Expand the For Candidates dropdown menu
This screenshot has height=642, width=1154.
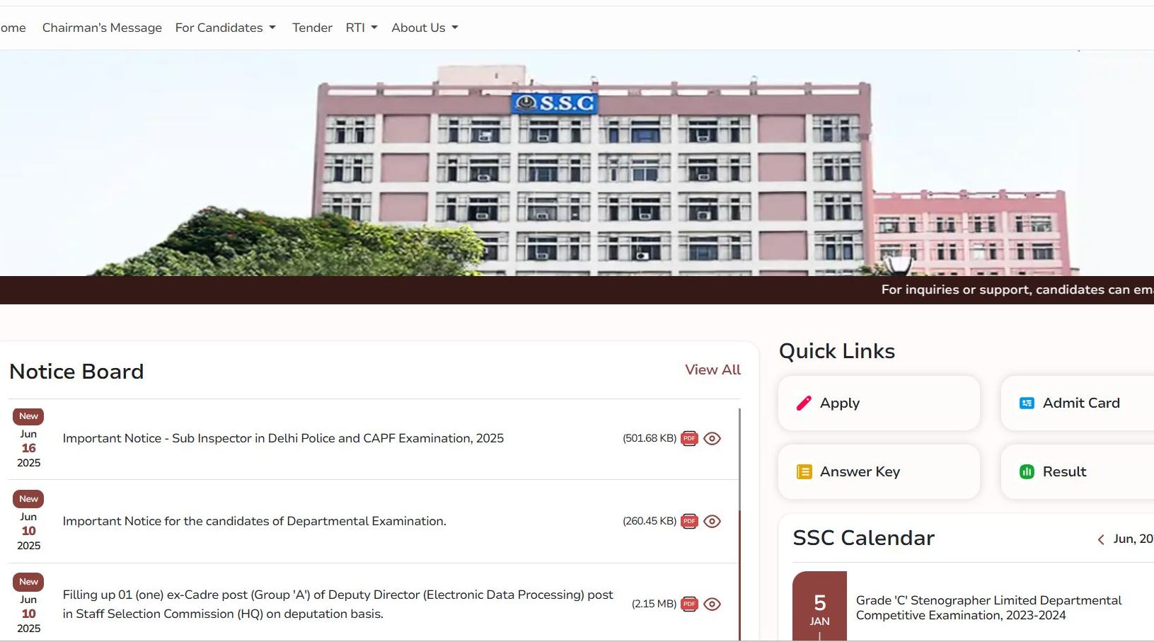225,28
